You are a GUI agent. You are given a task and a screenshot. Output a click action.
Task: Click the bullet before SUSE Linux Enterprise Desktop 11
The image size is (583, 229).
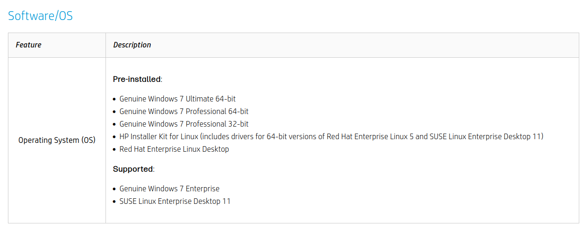coord(115,202)
